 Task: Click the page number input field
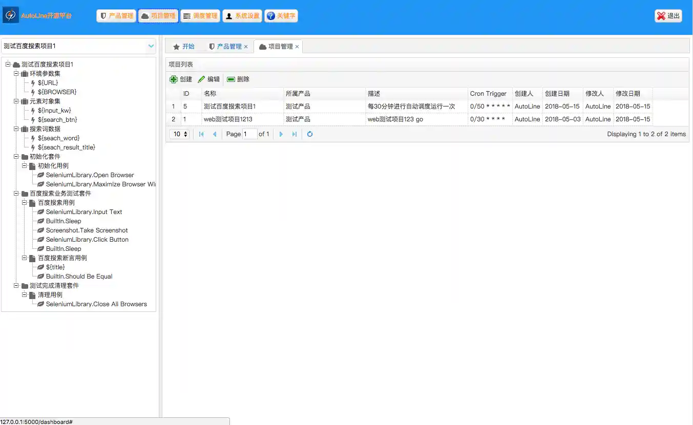[x=249, y=134]
